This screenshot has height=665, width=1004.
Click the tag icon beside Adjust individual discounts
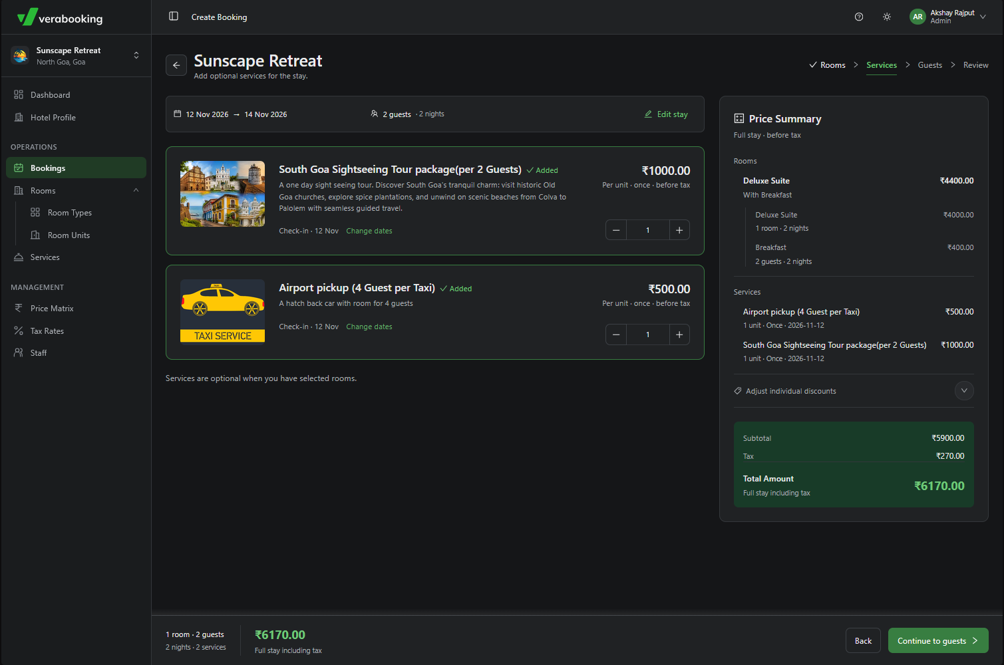(738, 391)
